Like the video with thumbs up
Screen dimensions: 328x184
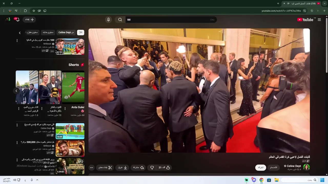click(x=165, y=168)
